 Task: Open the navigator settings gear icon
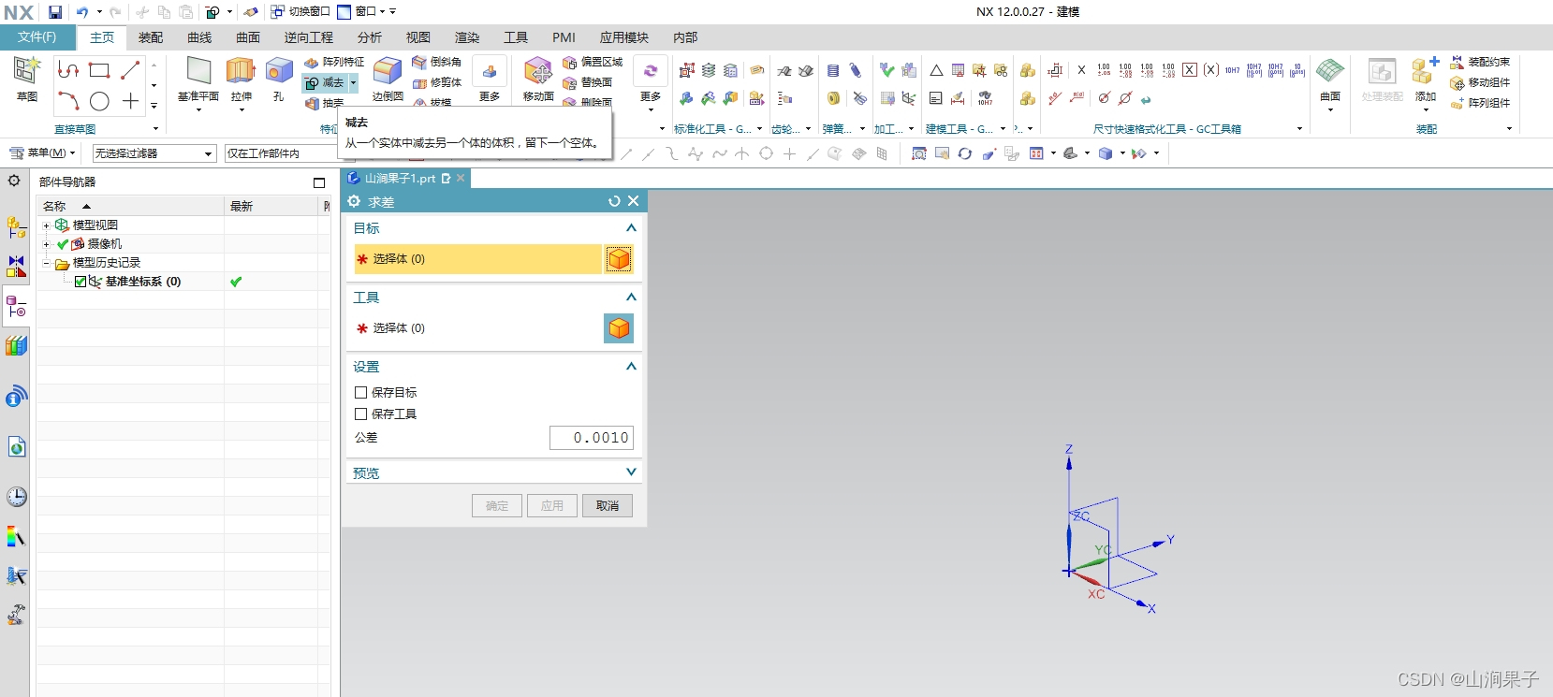14,181
